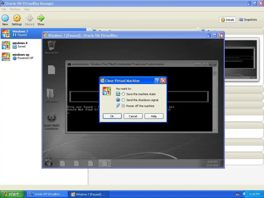Switch to Snapshots view
Screen dimensions: 264x198
tap(248, 20)
